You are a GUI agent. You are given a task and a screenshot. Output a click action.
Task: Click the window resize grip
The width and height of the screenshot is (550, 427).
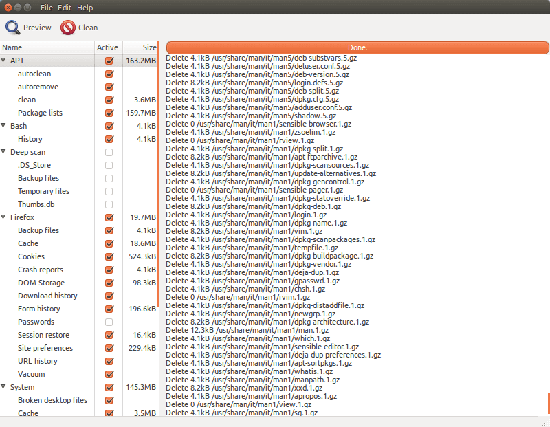click(x=546, y=423)
